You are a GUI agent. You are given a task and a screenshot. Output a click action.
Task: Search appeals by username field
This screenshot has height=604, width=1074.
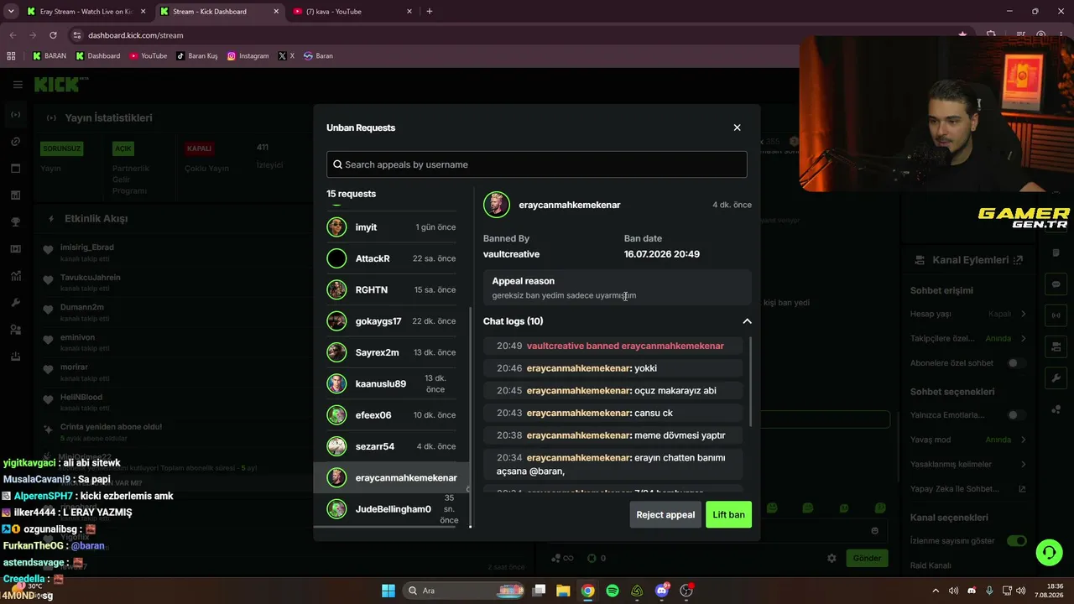(x=537, y=164)
